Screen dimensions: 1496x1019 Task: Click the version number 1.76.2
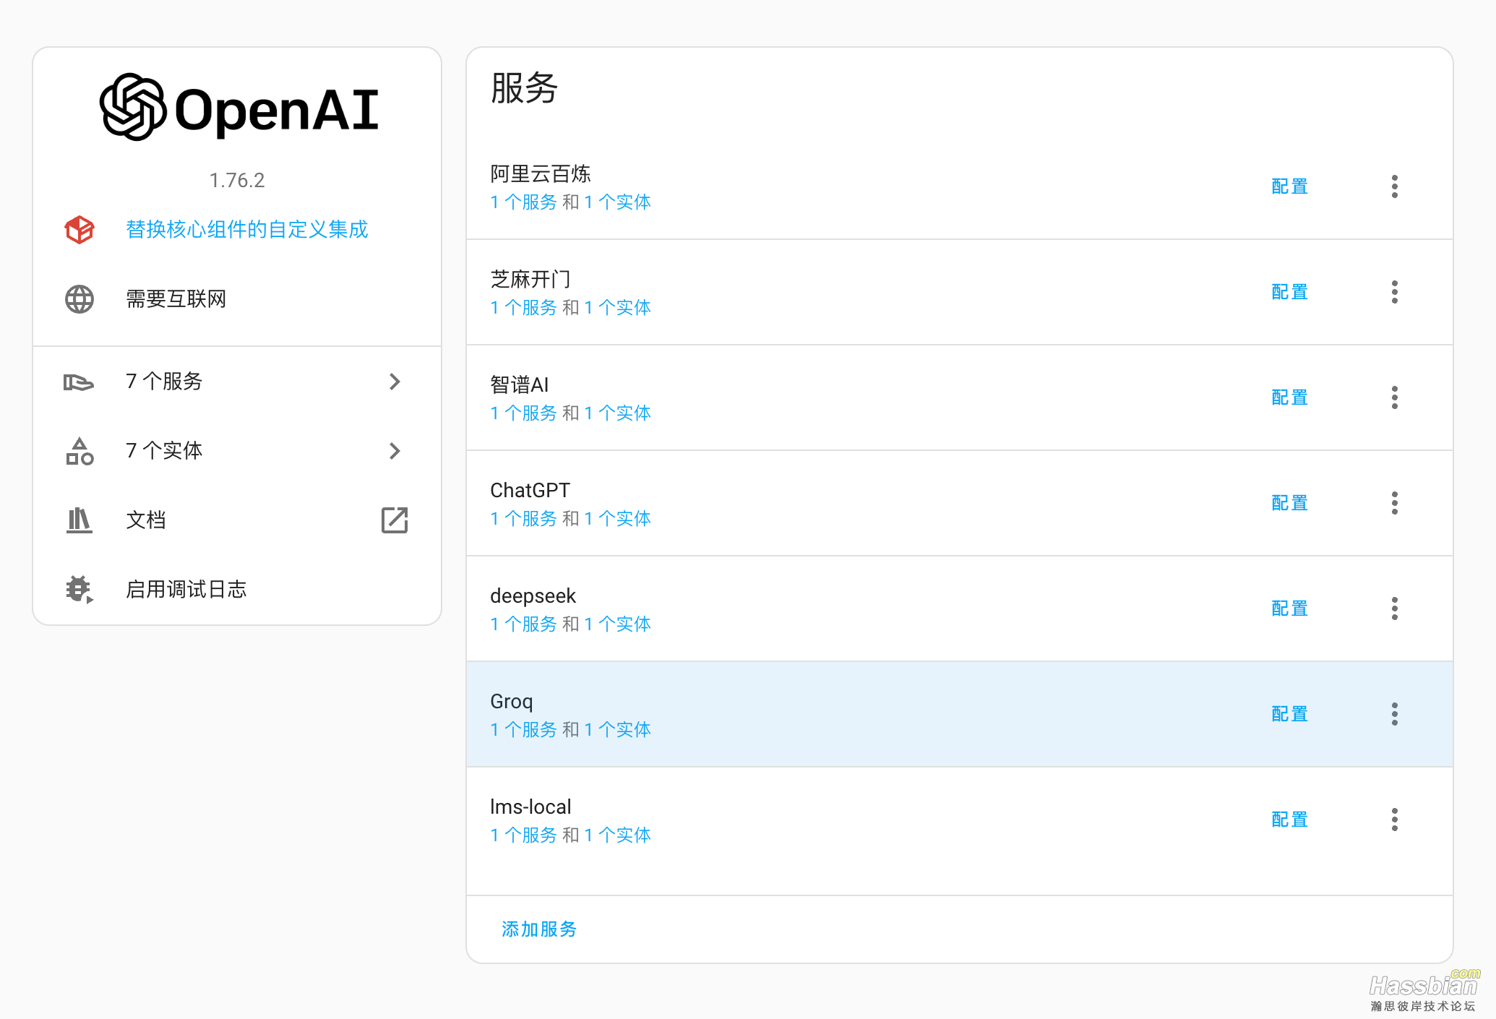point(237,180)
